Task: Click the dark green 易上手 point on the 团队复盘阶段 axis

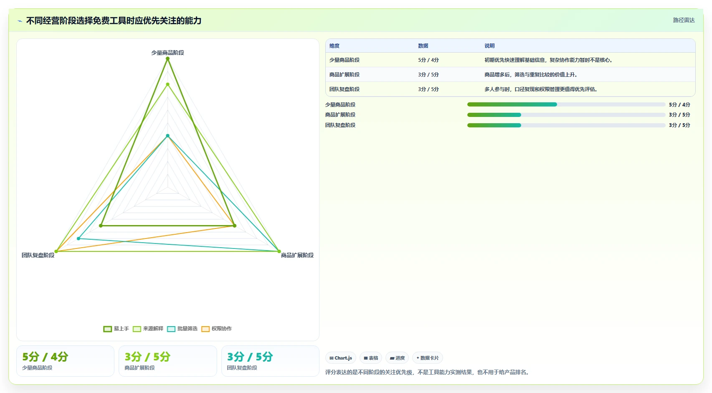Action: point(101,226)
